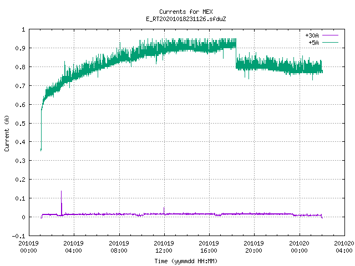The image size is (355, 266).
Task: Click the tall purple +30A spike peak
Action: coord(61,191)
